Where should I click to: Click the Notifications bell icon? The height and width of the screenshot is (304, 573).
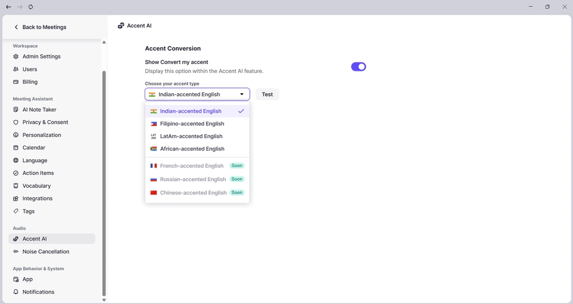[16, 292]
